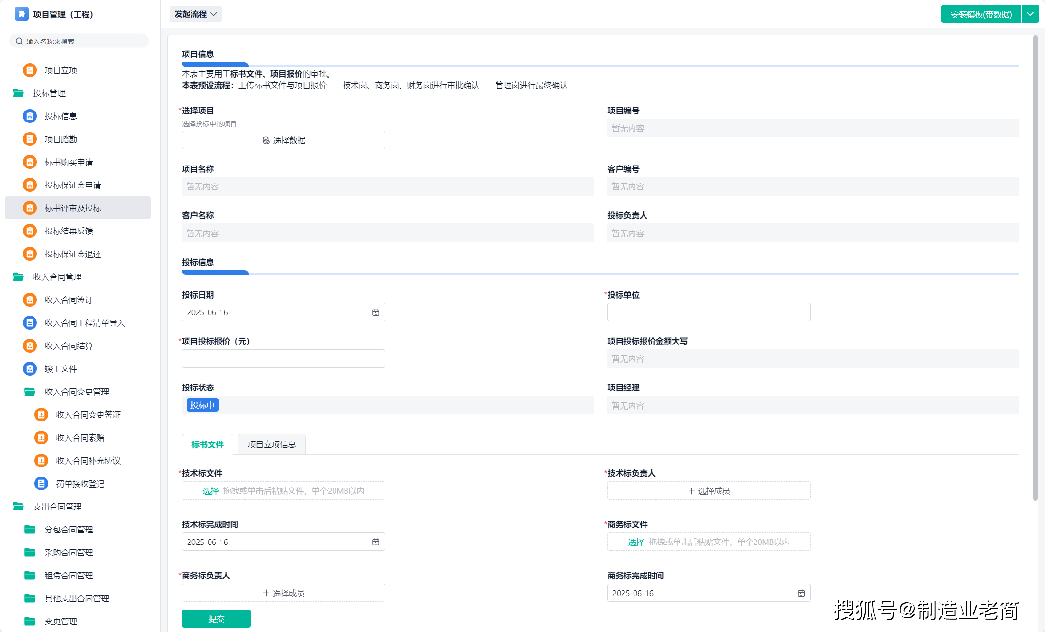Screen dimensions: 1045x632
Task: Open 罚单接收登记 in sidebar
Action: 78,484
